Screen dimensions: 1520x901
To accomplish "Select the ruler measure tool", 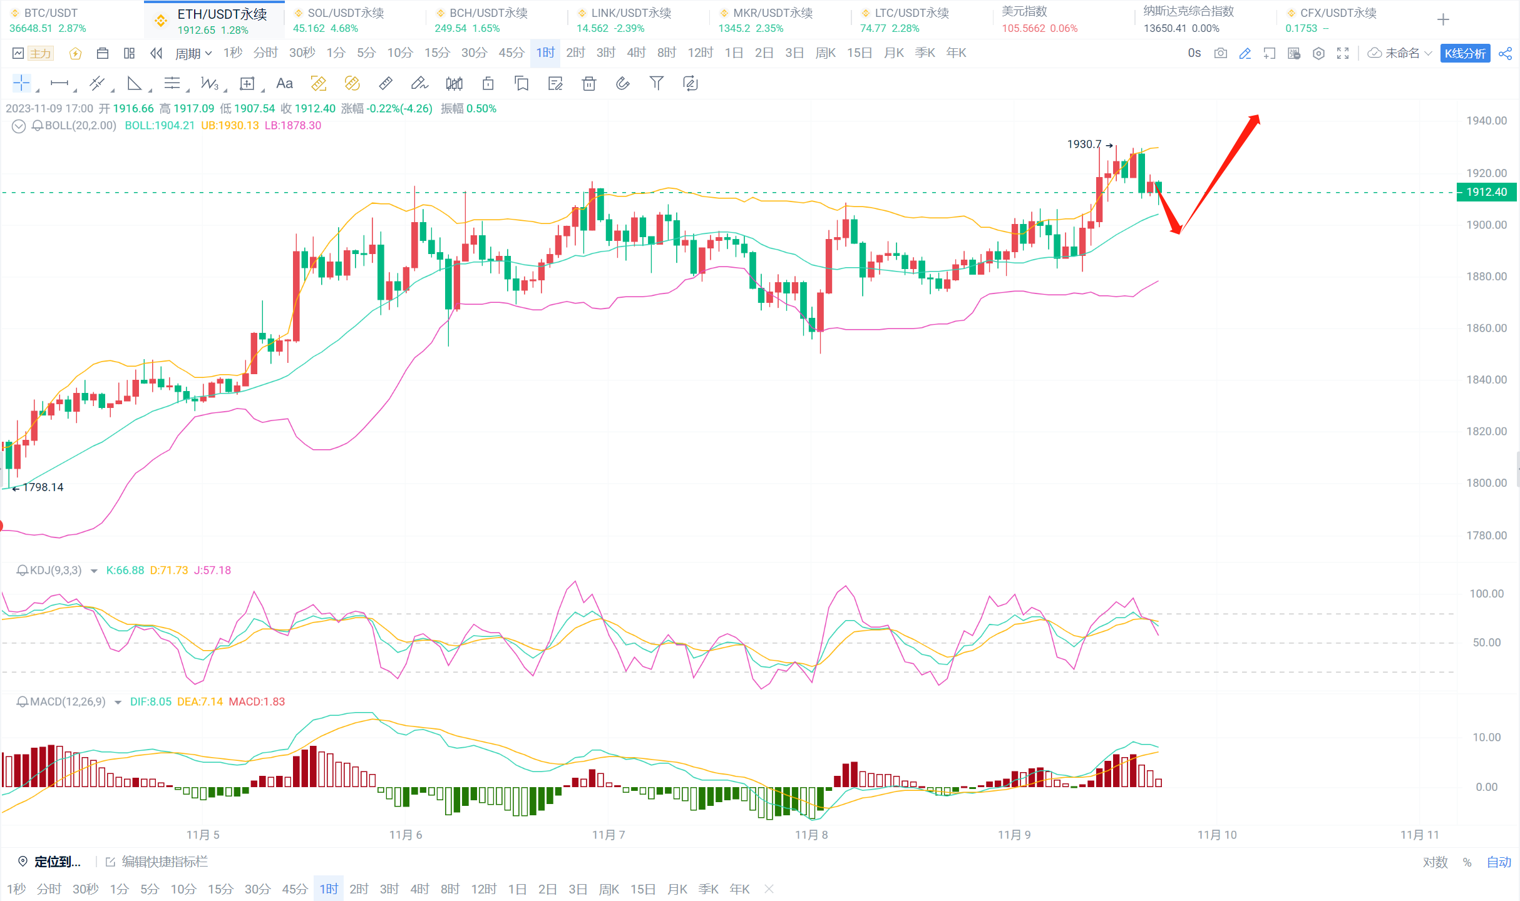I will [386, 83].
